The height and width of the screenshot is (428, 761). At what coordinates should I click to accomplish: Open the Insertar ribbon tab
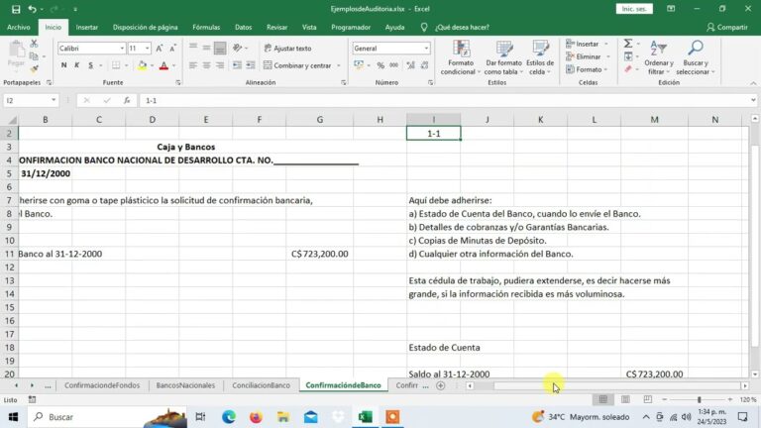[x=87, y=27]
